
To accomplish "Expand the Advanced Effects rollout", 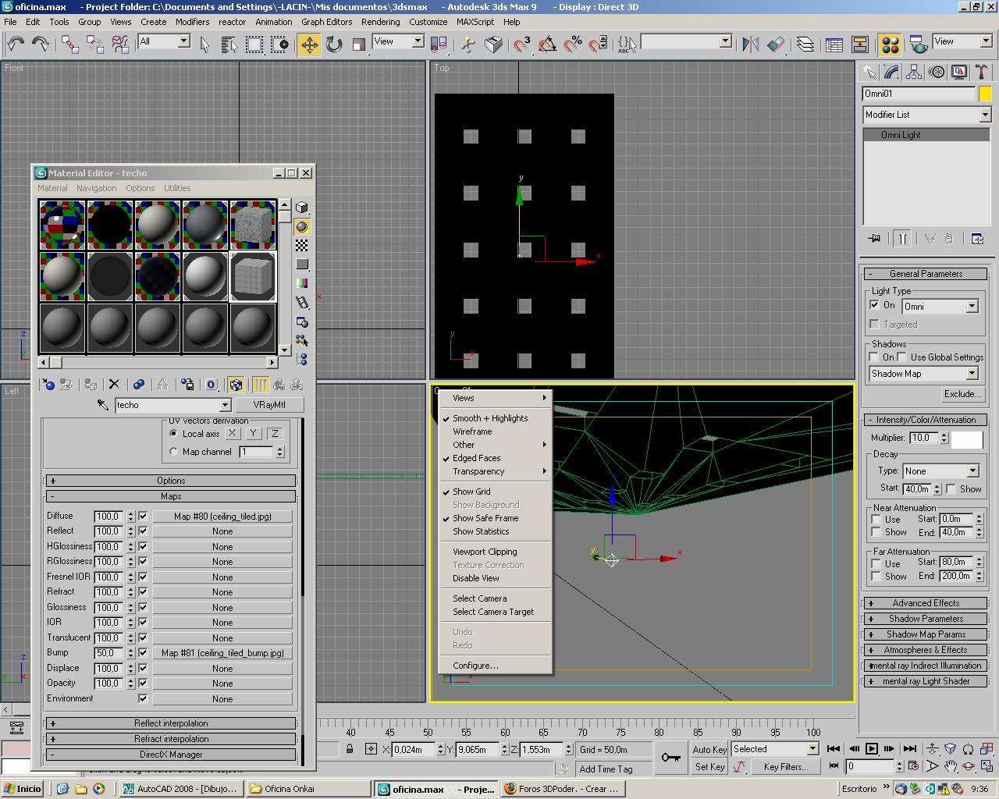I will point(926,603).
